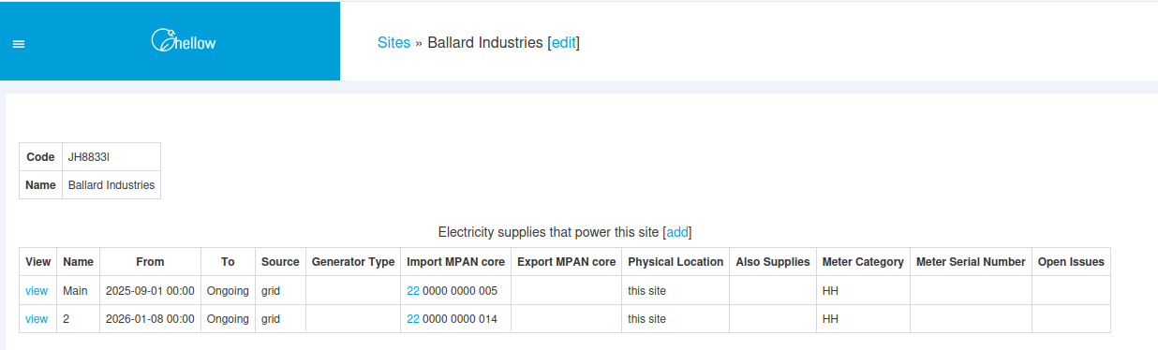Click the grid source cell in supply 2 row
Screen dimensions: 1158x350
click(280, 319)
